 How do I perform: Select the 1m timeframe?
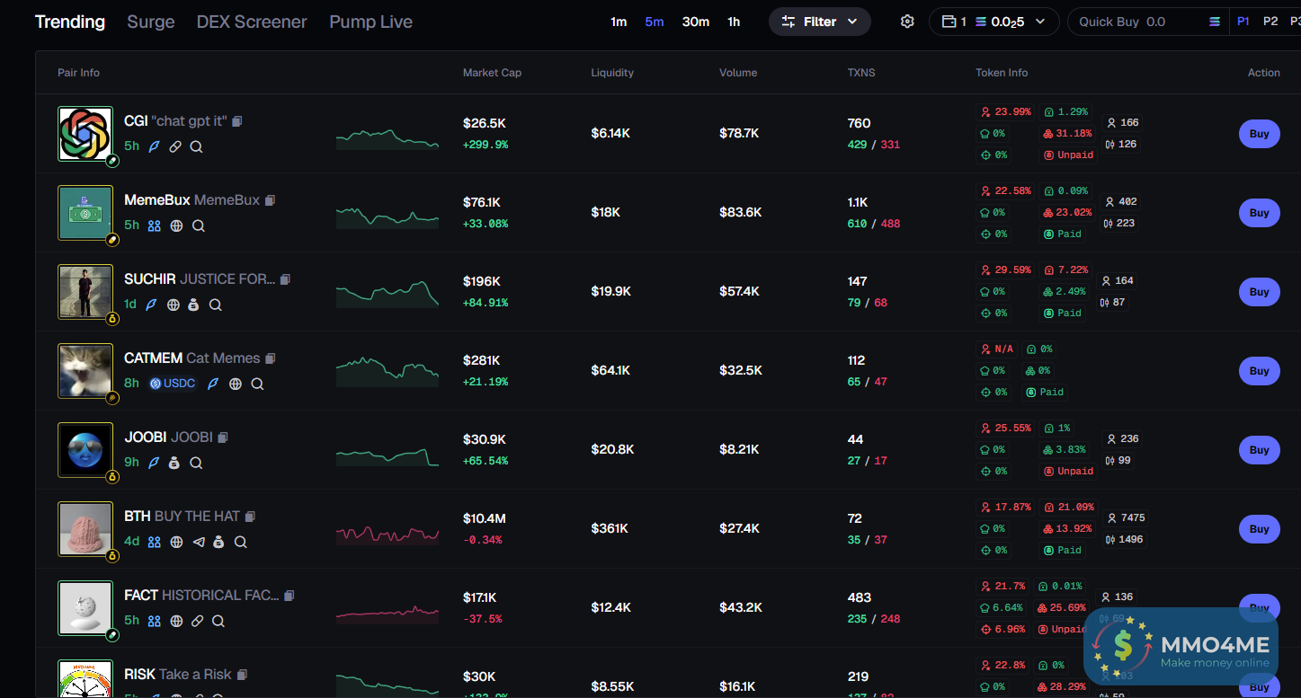619,22
